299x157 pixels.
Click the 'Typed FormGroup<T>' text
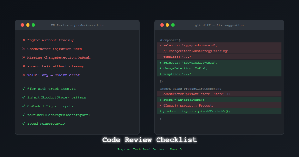[x=46, y=124]
